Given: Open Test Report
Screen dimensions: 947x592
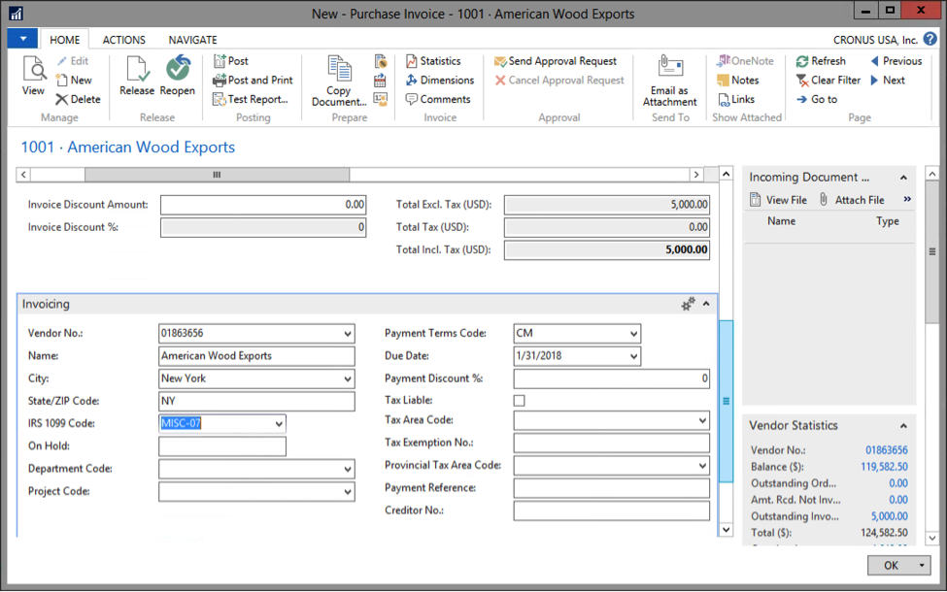Looking at the screenshot, I should pyautogui.click(x=251, y=99).
